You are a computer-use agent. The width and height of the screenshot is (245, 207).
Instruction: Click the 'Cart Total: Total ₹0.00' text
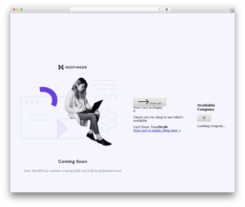(150, 127)
